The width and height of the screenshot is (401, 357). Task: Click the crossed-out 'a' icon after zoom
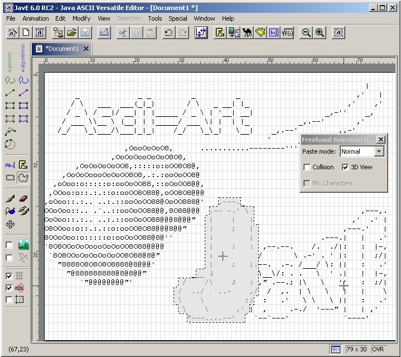[x=339, y=32]
